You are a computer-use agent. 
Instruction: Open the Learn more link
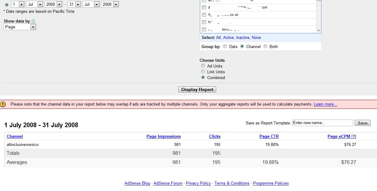click(x=325, y=104)
